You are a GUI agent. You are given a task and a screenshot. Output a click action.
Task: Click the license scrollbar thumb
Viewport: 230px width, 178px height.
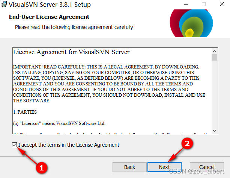click(214, 57)
